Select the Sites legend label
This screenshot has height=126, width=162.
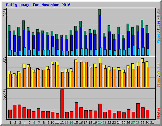coord(158,83)
